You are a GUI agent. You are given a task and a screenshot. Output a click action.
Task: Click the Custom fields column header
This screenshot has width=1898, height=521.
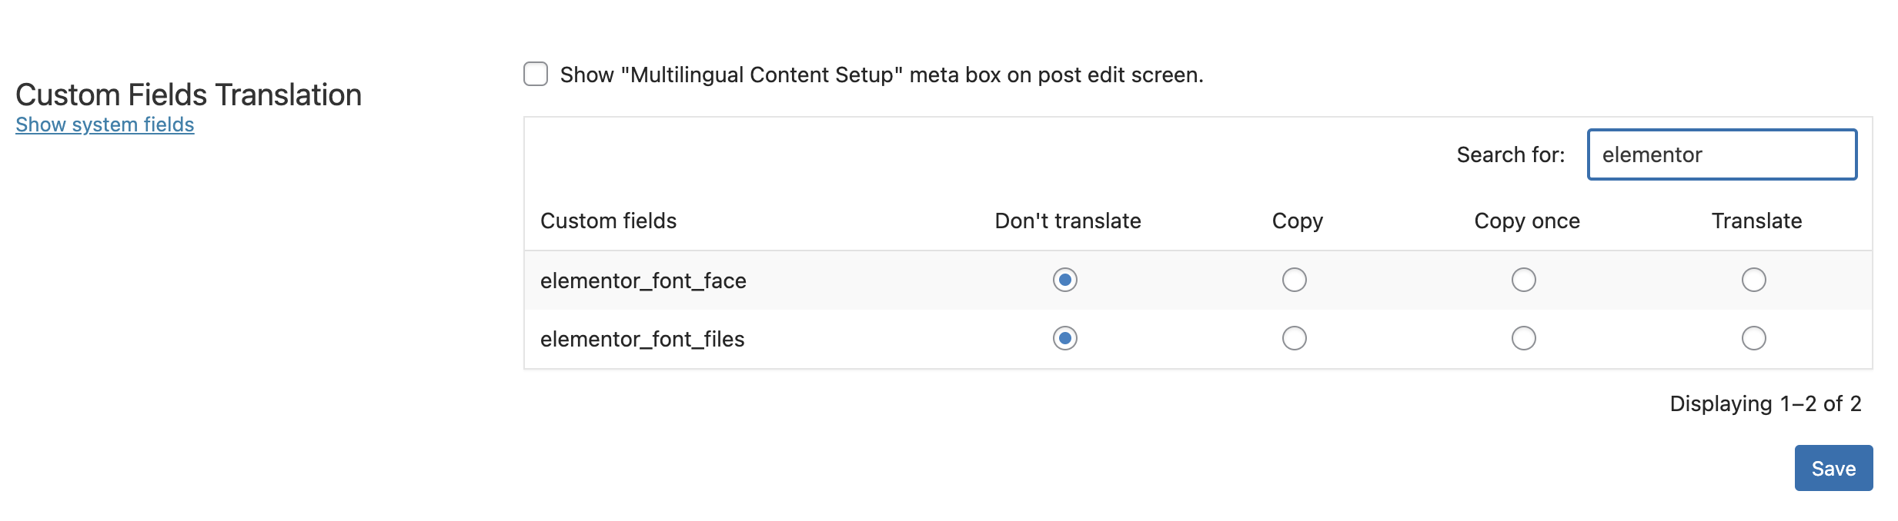(x=608, y=221)
